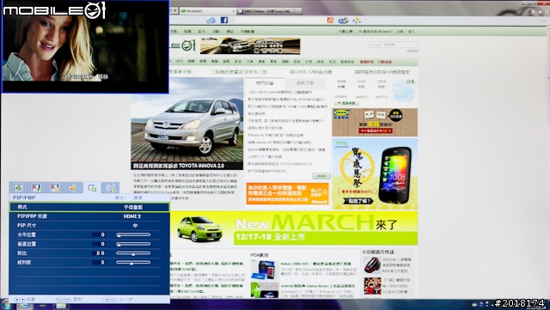
Task: Click the green more button under the list
Action: click(321, 176)
